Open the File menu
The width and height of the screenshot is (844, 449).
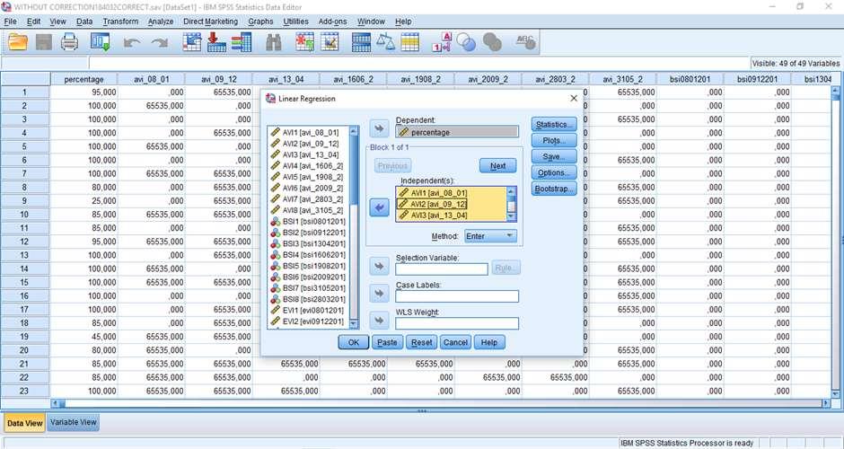pyautogui.click(x=10, y=22)
